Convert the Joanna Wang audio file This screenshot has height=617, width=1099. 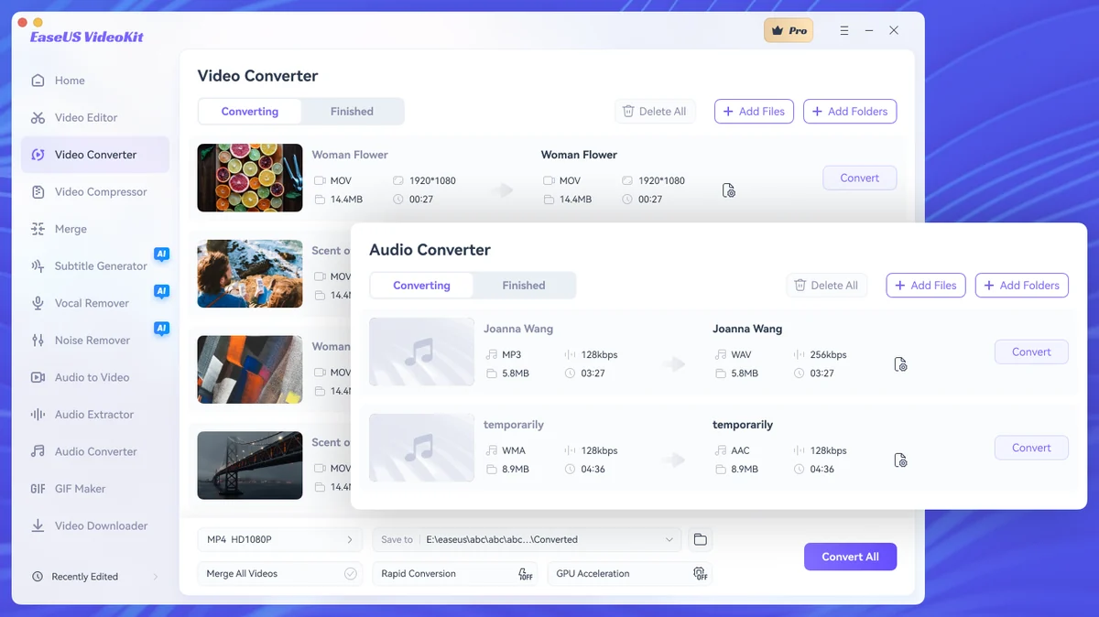(1031, 352)
